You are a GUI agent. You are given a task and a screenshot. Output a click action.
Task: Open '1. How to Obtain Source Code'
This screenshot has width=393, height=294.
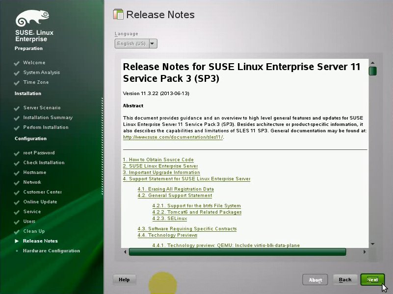click(x=158, y=160)
